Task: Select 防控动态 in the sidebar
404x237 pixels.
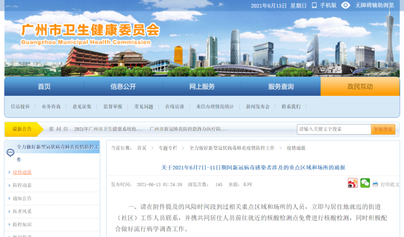Action: pos(22,185)
